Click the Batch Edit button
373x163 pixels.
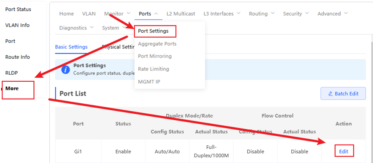coord(343,93)
